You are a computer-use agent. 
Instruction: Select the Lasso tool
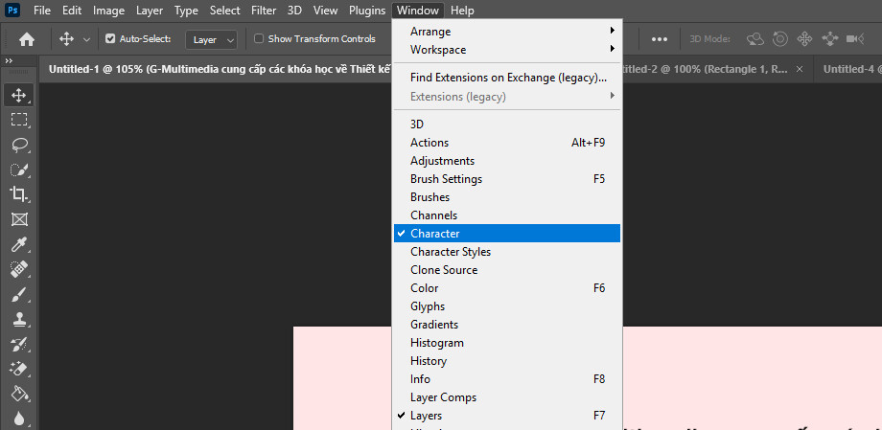[x=19, y=145]
